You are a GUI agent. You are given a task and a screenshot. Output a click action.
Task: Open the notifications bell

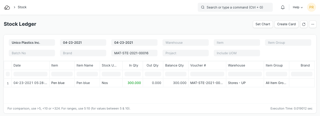click(x=283, y=7)
